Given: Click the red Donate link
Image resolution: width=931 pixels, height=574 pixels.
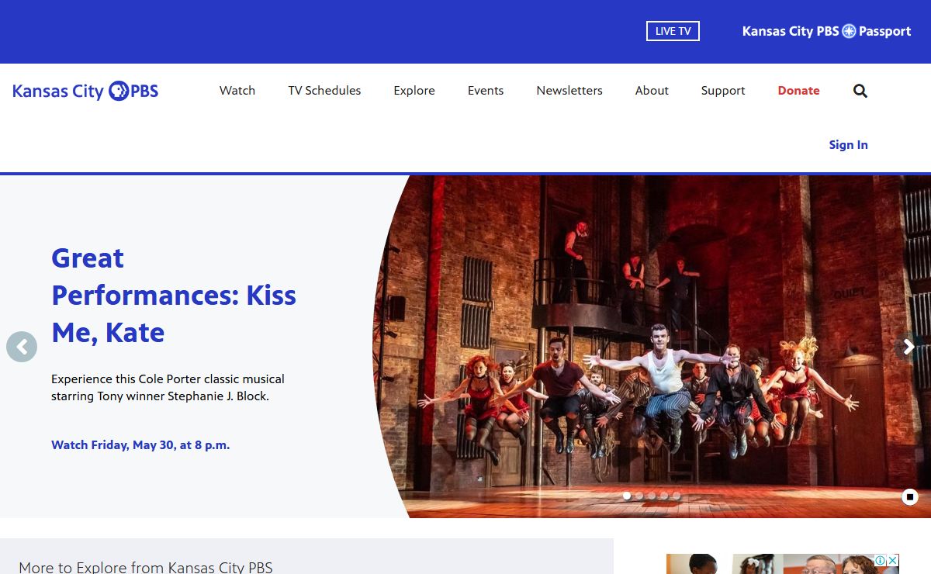Looking at the screenshot, I should click(x=798, y=91).
